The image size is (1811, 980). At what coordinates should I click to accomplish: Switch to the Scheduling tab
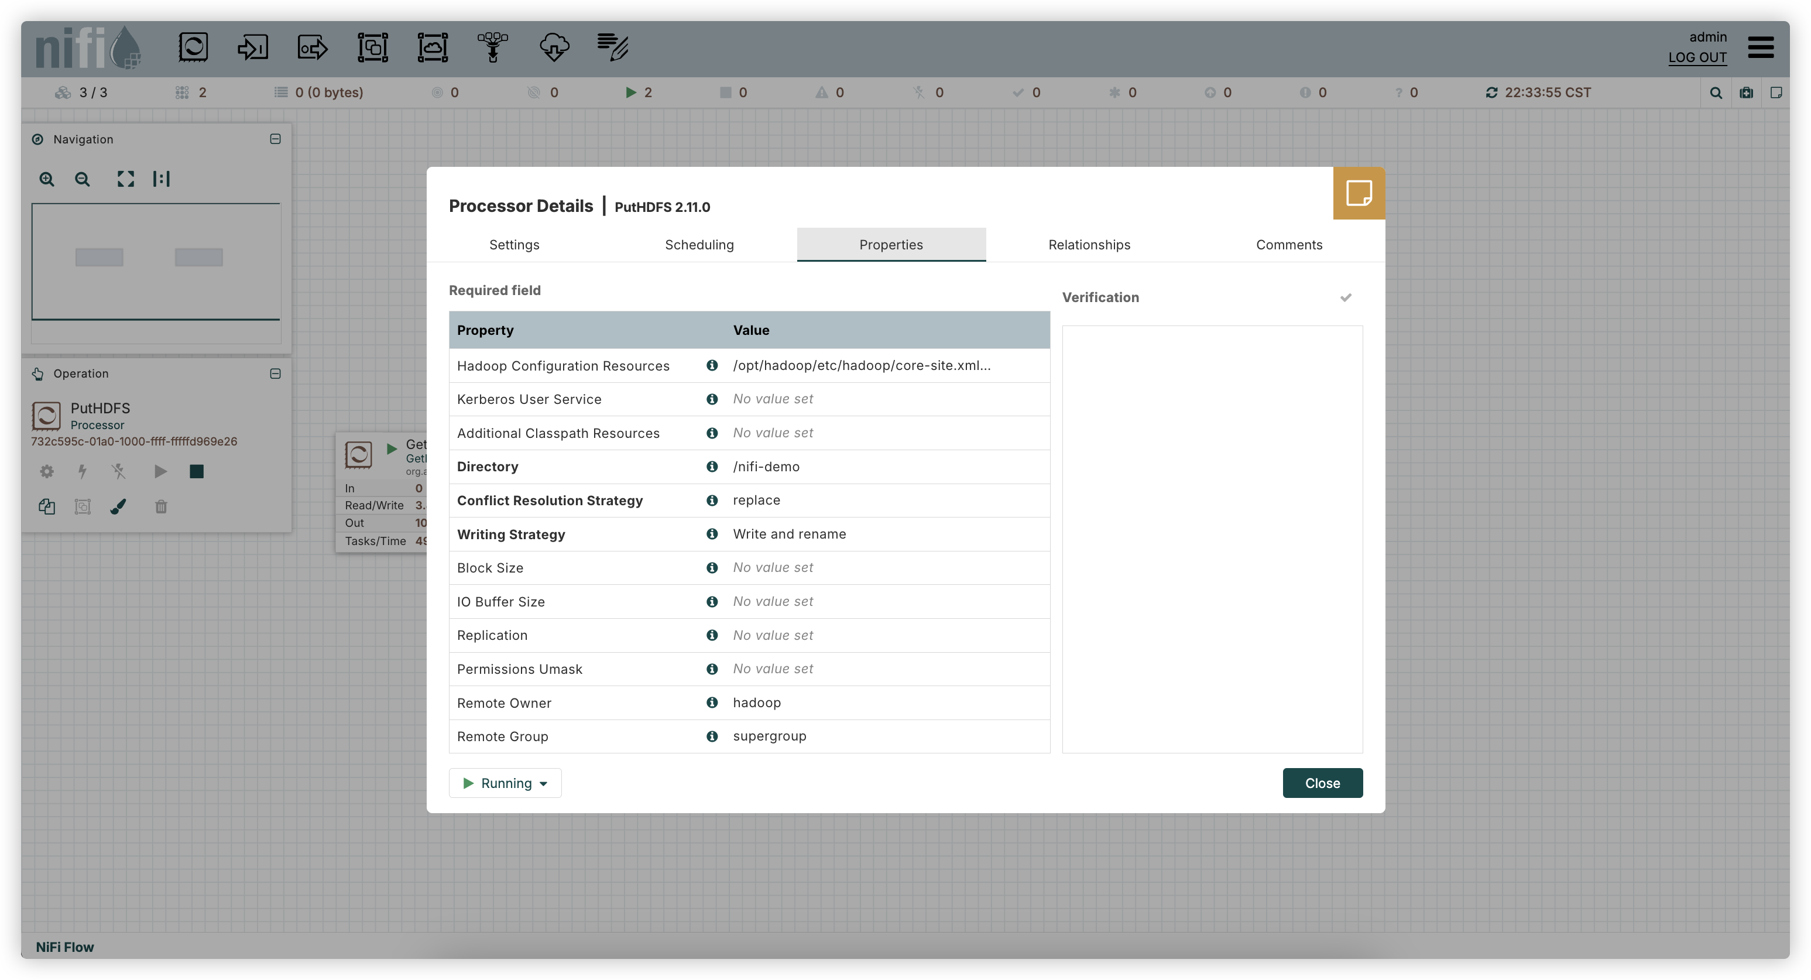point(699,245)
